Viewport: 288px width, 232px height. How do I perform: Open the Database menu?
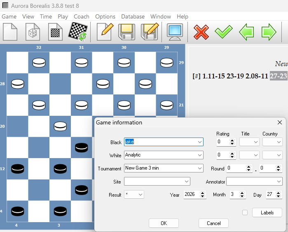click(x=133, y=16)
